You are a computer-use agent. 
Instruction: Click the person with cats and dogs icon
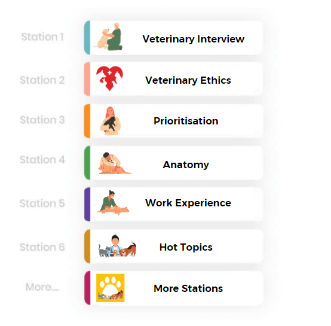pyautogui.click(x=117, y=246)
